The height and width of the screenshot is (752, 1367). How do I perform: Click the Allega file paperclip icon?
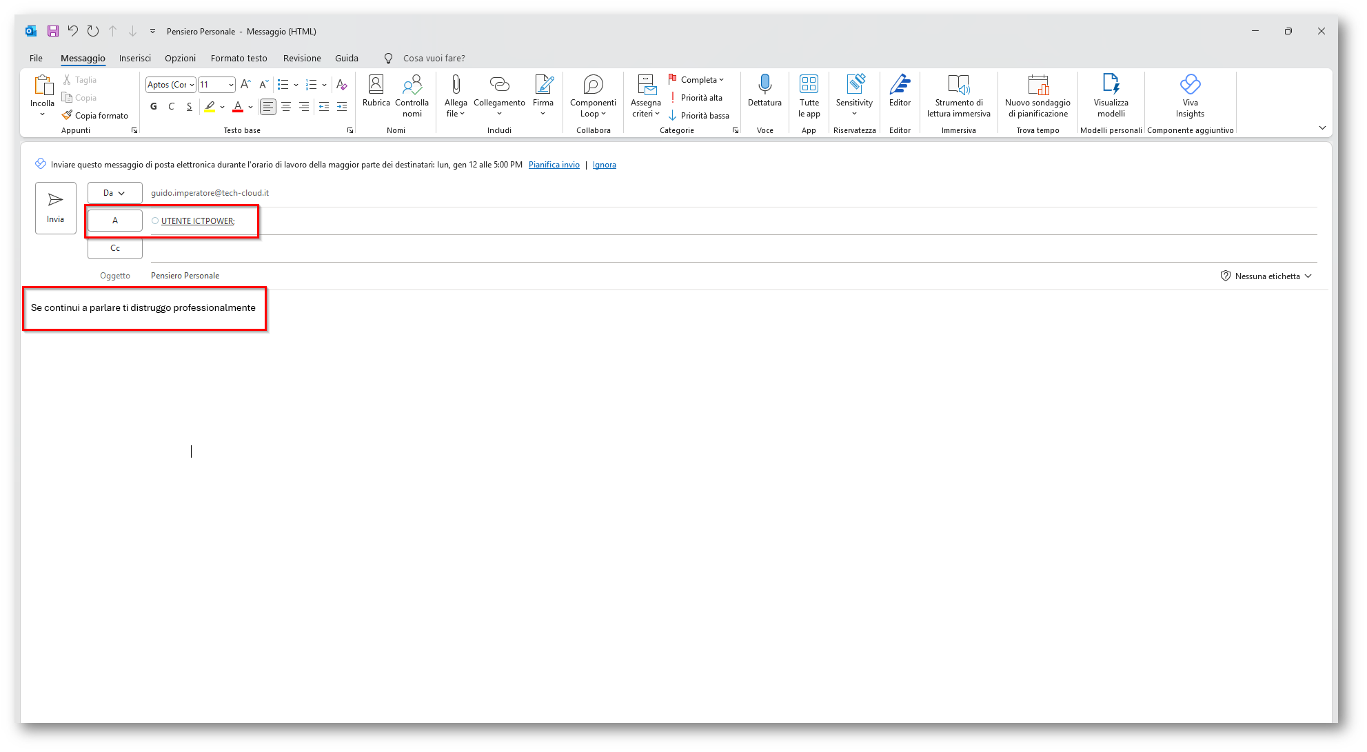point(456,85)
